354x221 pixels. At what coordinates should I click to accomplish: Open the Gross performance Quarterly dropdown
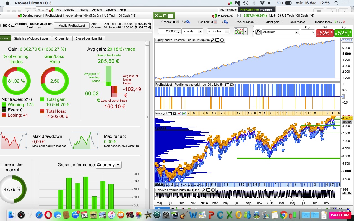pyautogui.click(x=108, y=165)
